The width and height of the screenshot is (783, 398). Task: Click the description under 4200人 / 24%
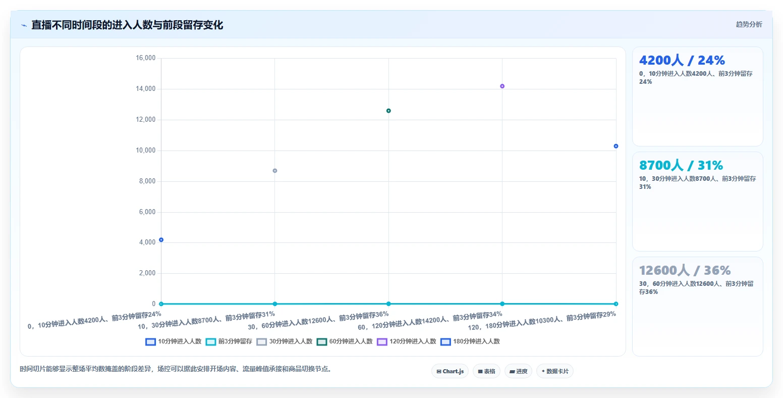(696, 77)
